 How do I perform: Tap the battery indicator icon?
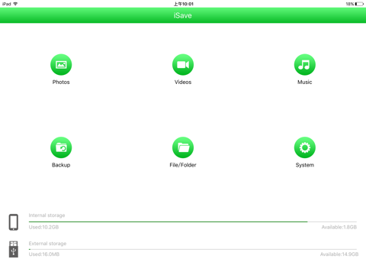[x=360, y=4]
